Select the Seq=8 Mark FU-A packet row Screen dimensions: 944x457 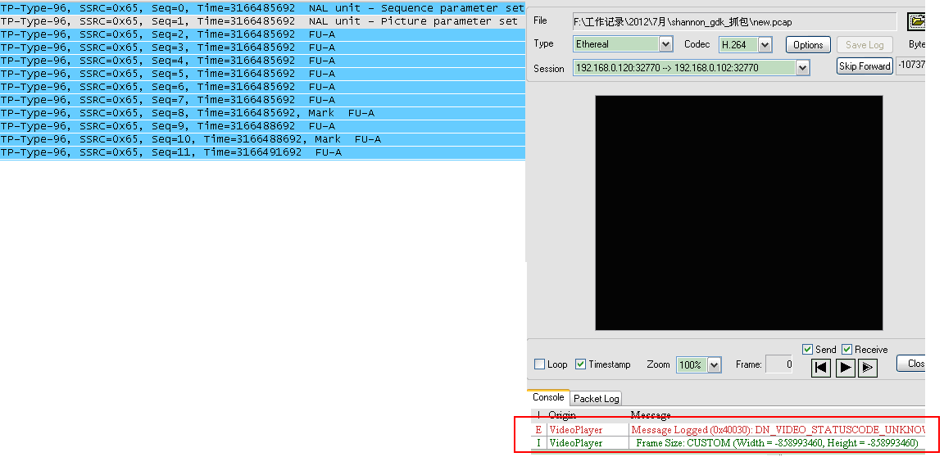point(262,113)
